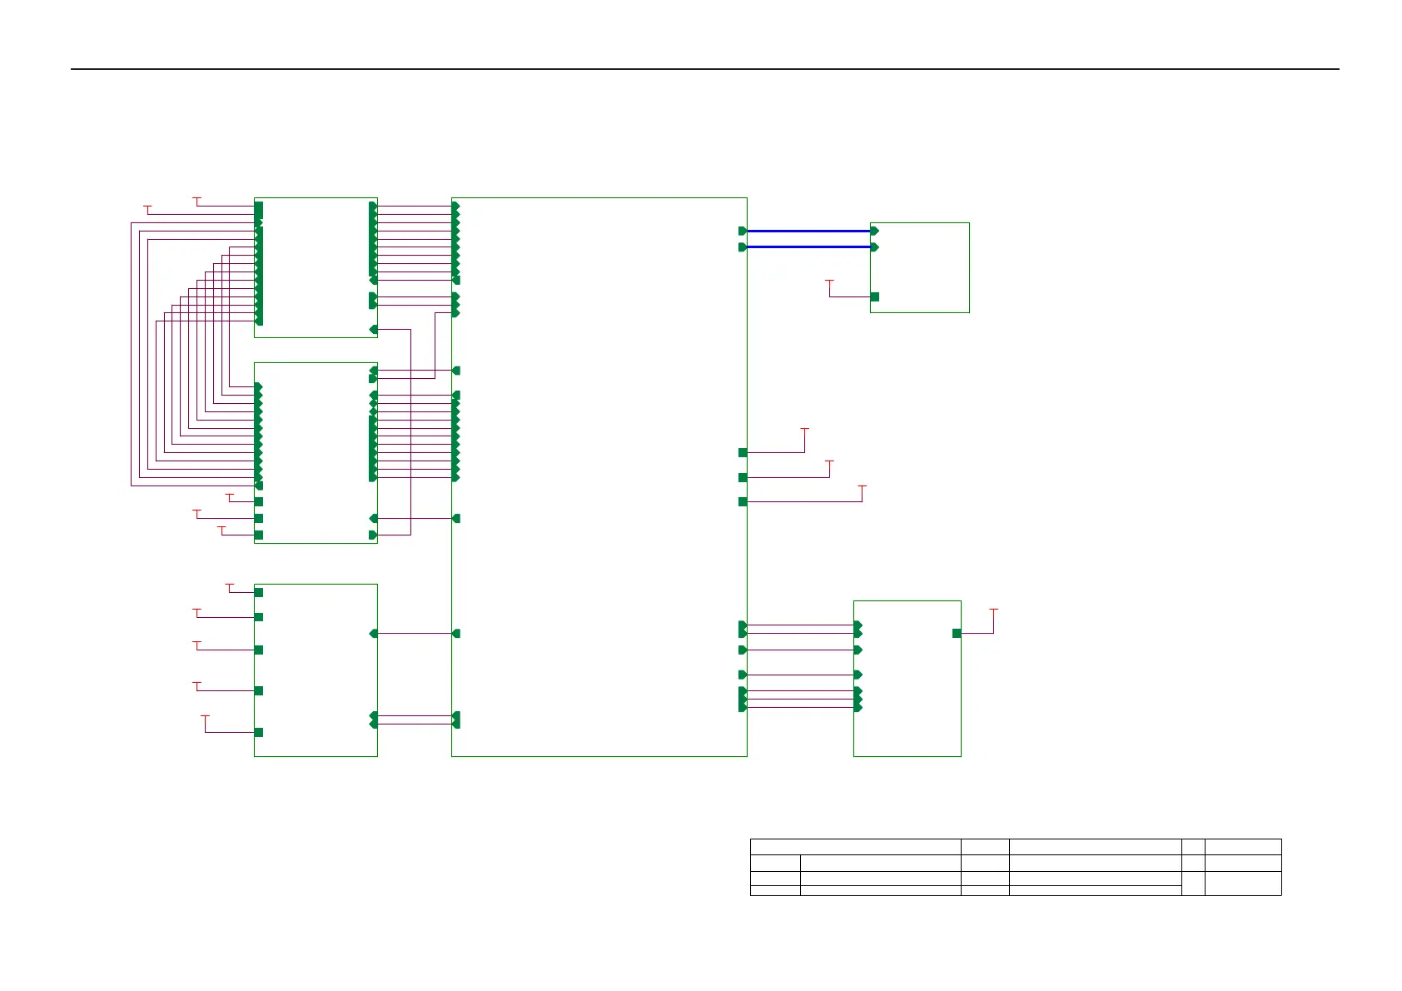This screenshot has height=991, width=1402.
Task: Select topmost square port on central block's right edge
Action: point(743,452)
